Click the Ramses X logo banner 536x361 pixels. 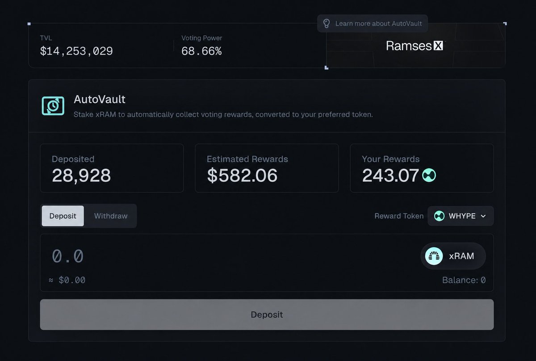click(x=416, y=46)
